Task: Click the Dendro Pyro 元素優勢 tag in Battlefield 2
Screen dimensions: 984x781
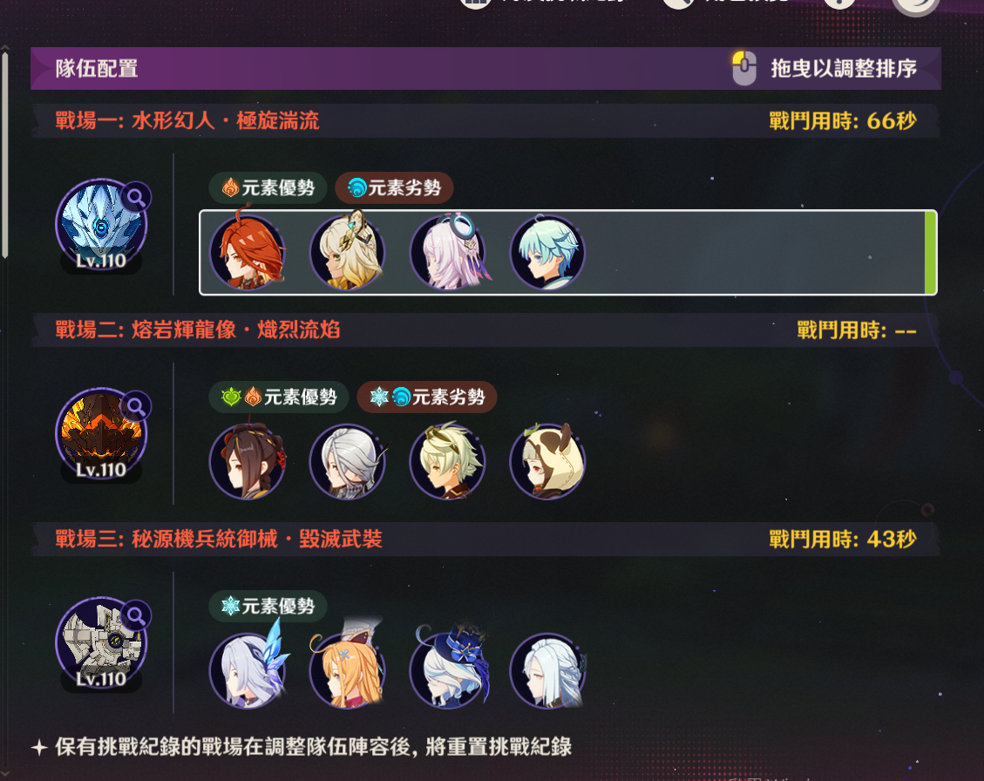Action: click(279, 397)
